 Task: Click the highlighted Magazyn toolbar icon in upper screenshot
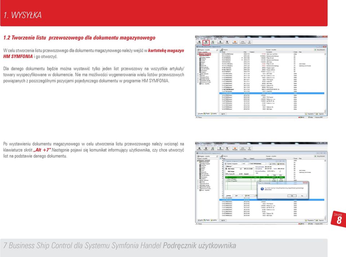tap(206, 42)
